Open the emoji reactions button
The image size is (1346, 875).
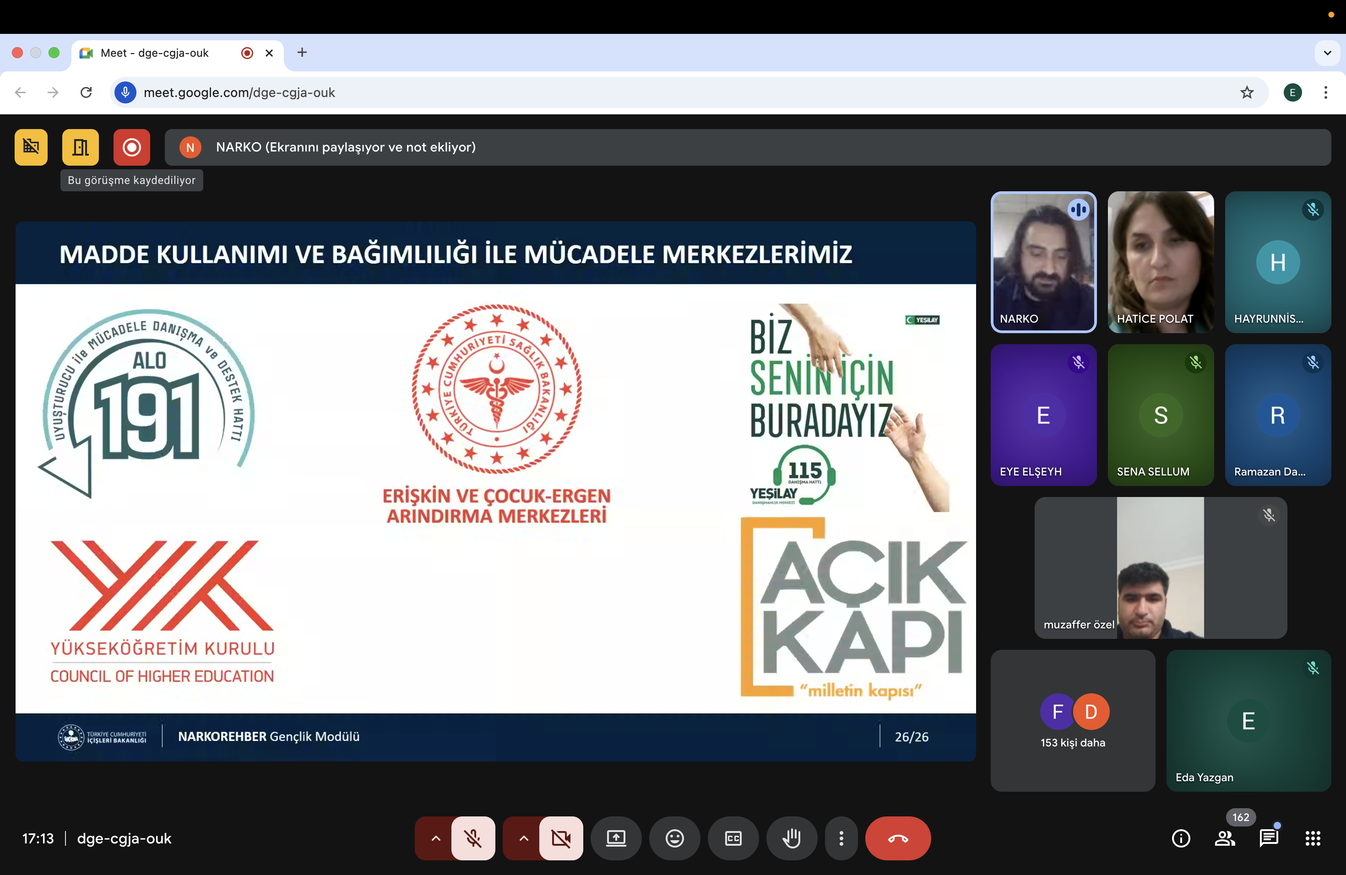tap(674, 838)
